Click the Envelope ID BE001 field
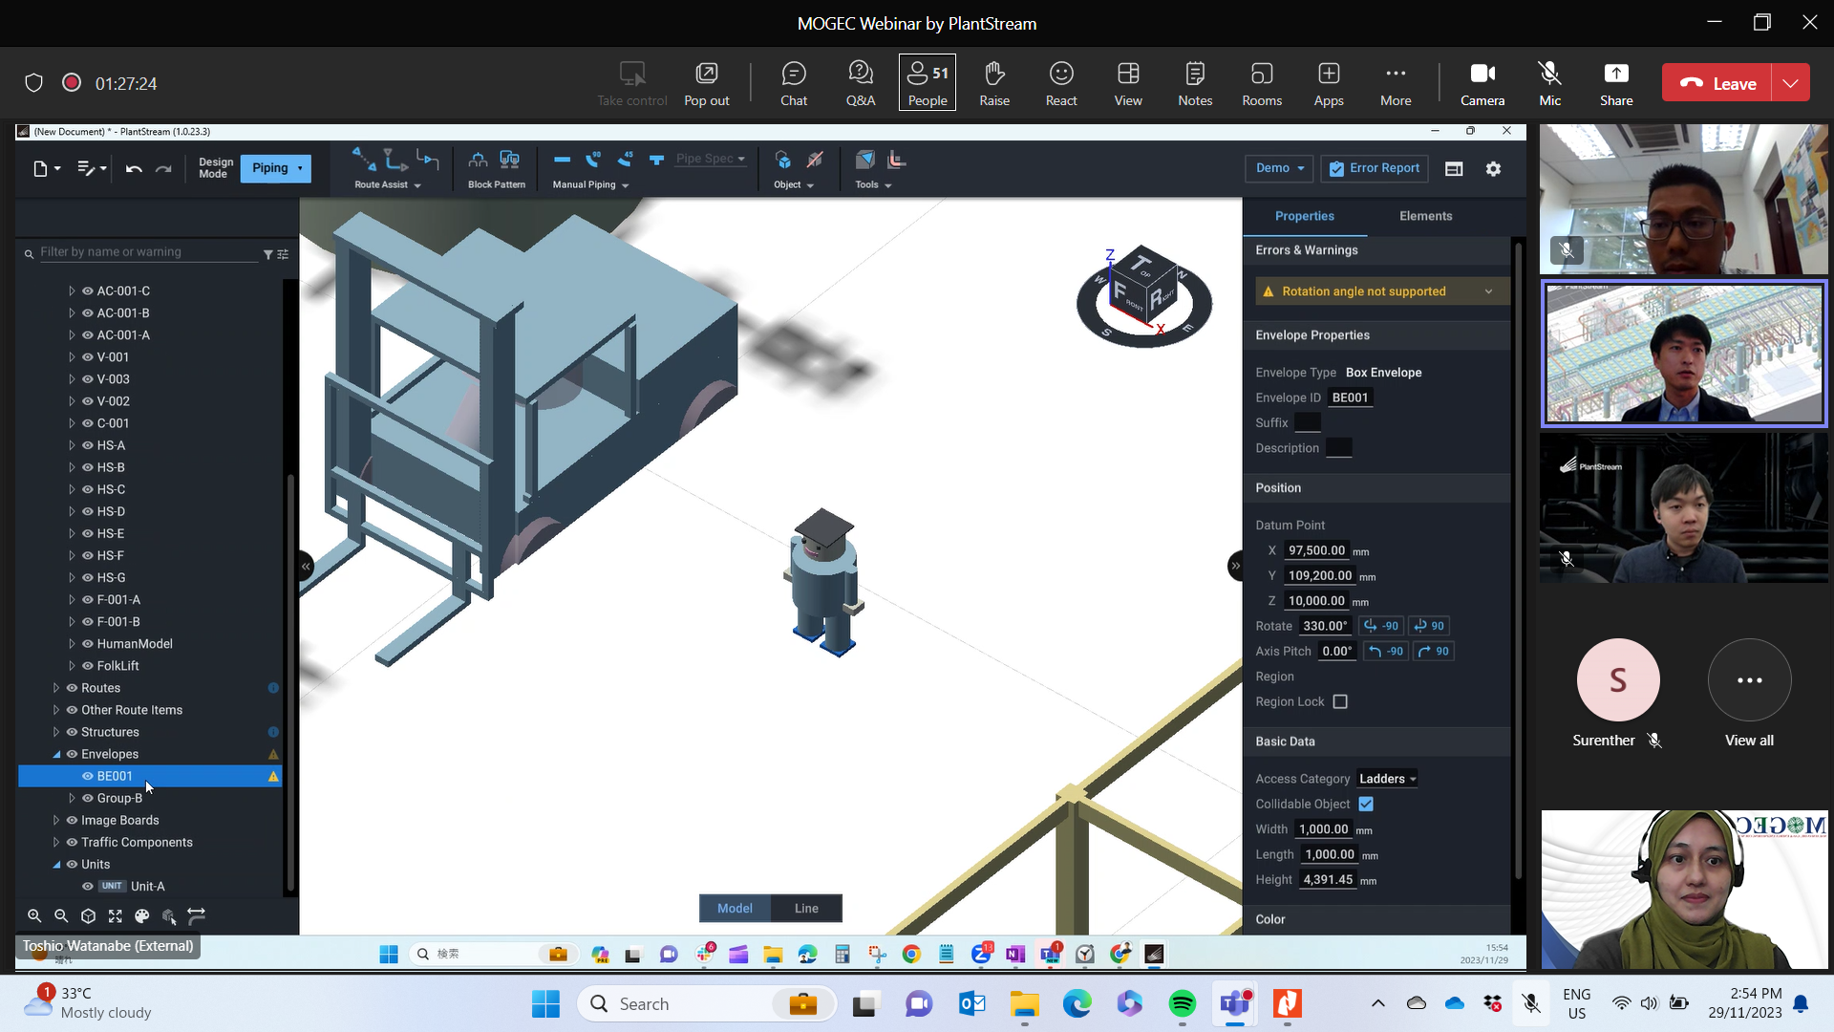 [x=1351, y=398]
